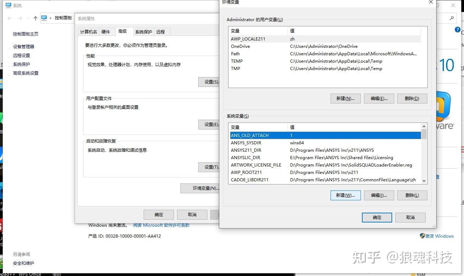Viewport: 464px width, 276px height.
Task: Open the breadcrumb dropdown after 控制面板
Action: pyautogui.click(x=73, y=18)
